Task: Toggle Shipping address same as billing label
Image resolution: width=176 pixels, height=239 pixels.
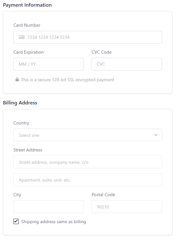Action: (x=53, y=222)
